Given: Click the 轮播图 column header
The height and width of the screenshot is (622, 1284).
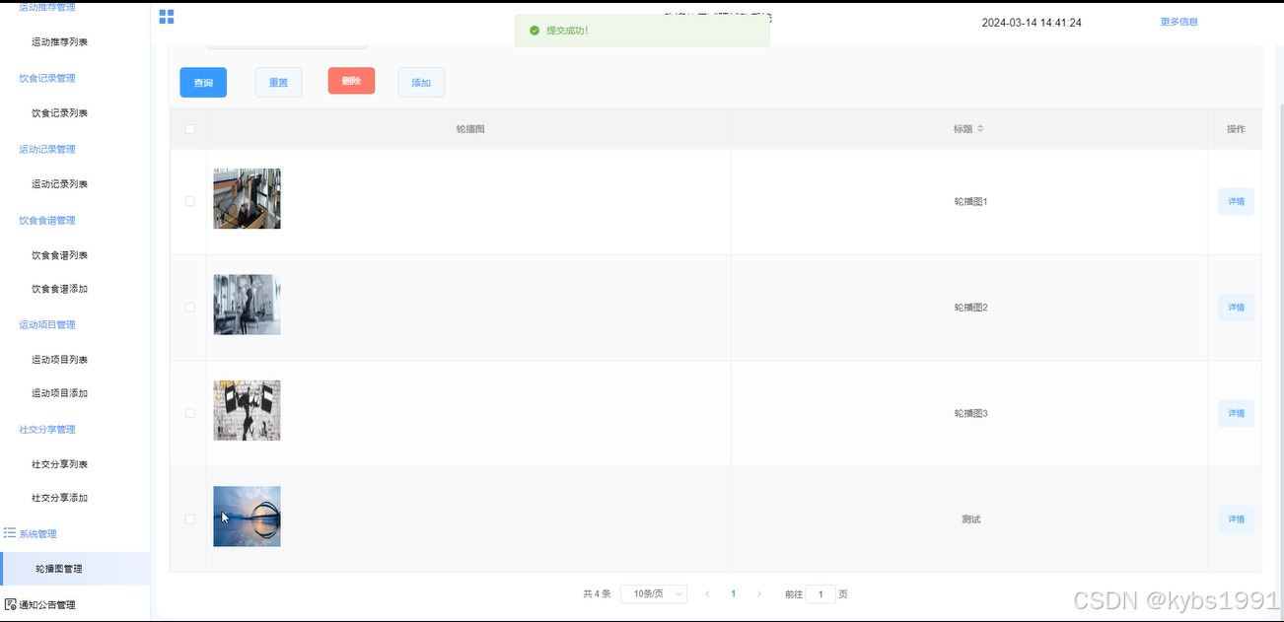Looking at the screenshot, I should [469, 129].
